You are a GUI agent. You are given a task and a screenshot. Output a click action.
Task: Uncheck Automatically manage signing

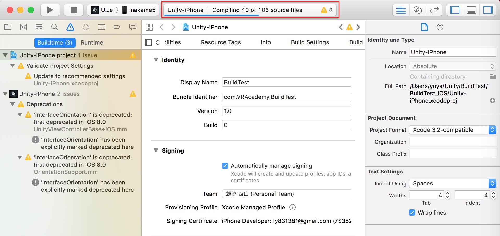[x=225, y=166]
